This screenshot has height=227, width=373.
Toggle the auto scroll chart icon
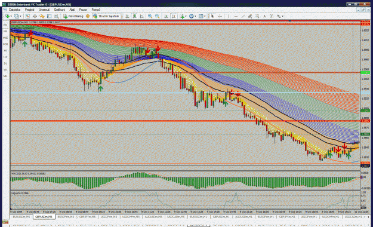[x=167, y=16]
